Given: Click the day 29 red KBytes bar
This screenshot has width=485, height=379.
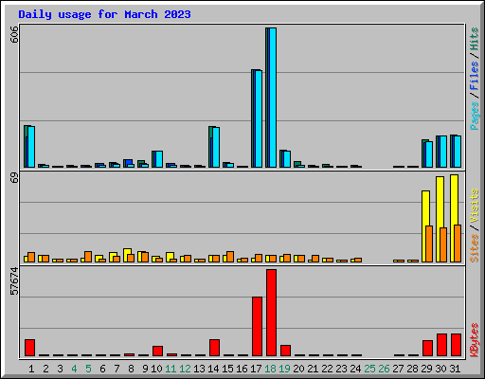Looking at the screenshot, I should [427, 348].
